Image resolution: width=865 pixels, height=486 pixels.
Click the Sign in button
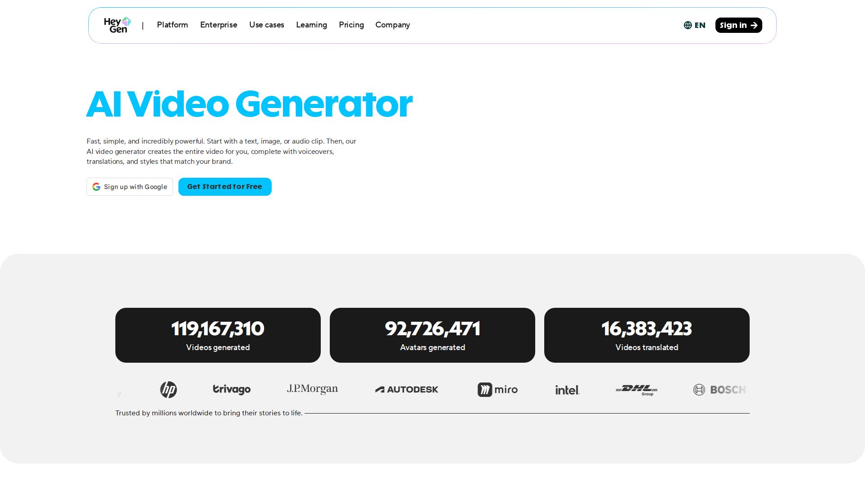738,25
